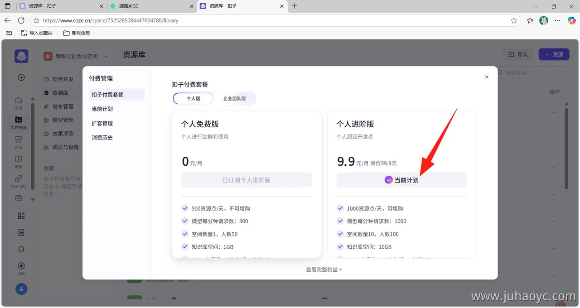
Task: Switch to 个人版 plan tab
Action: pyautogui.click(x=193, y=98)
